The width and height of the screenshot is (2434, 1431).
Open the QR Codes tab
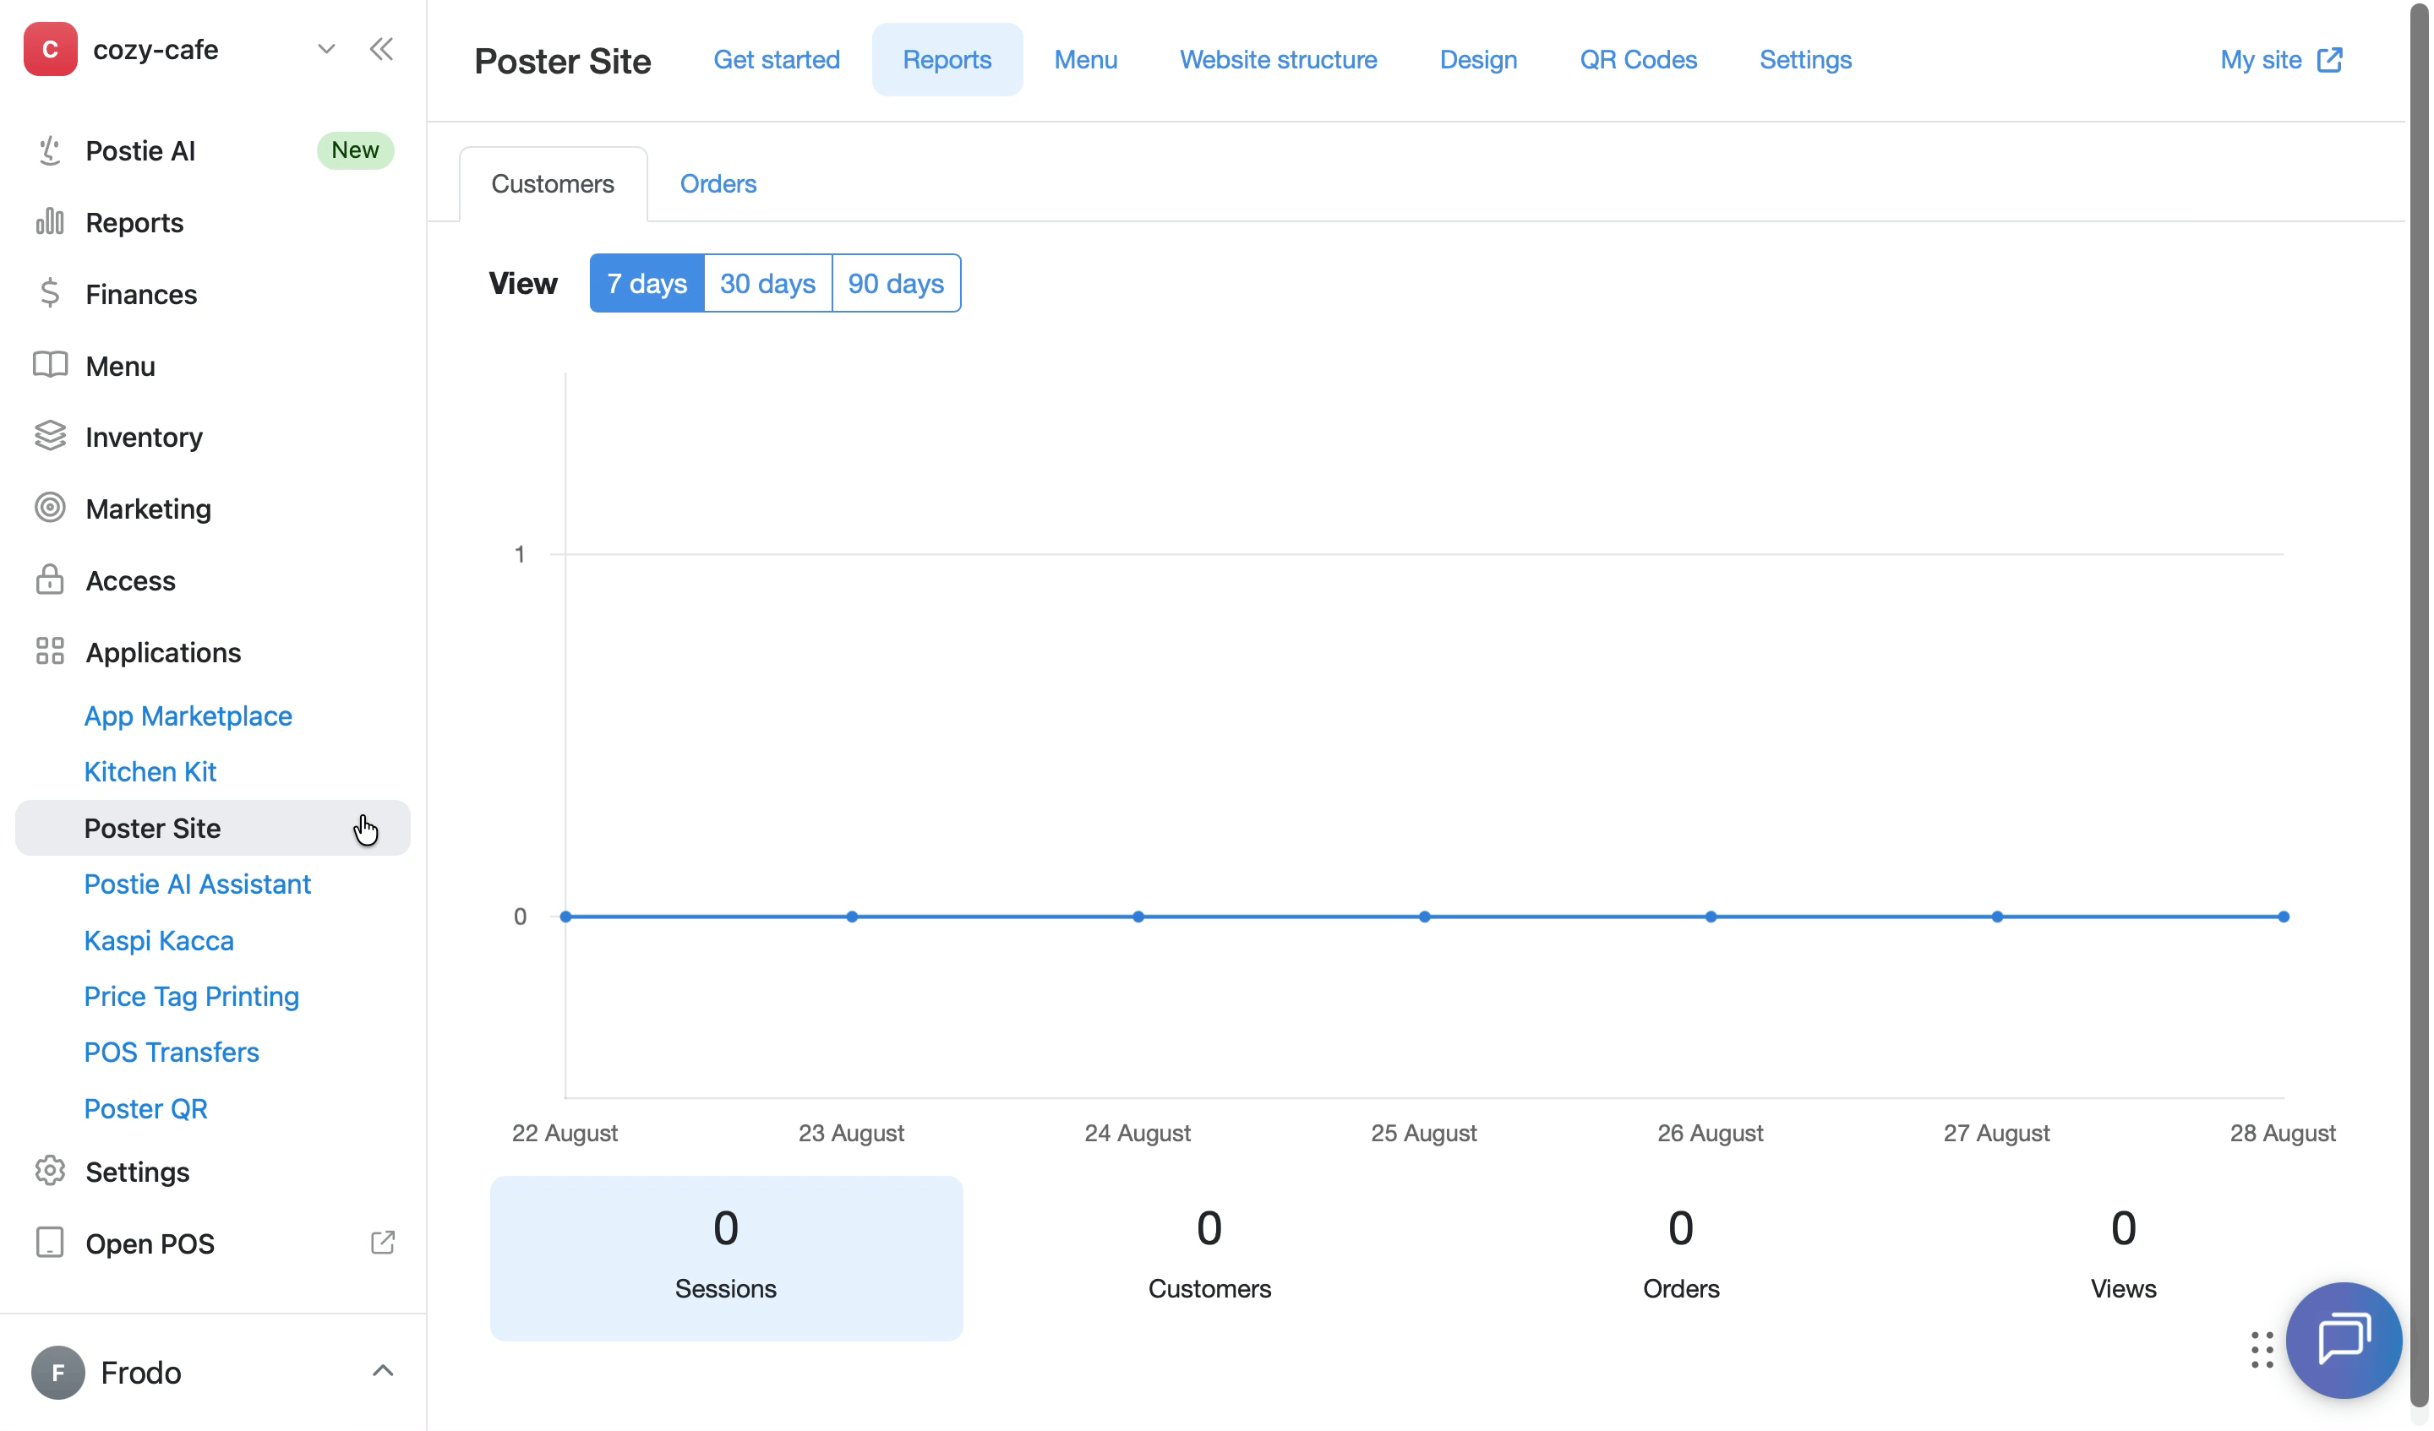(1638, 60)
